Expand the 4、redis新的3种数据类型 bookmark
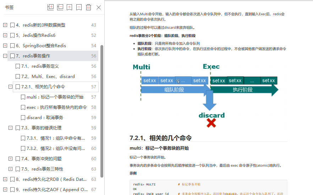 pos(5,25)
